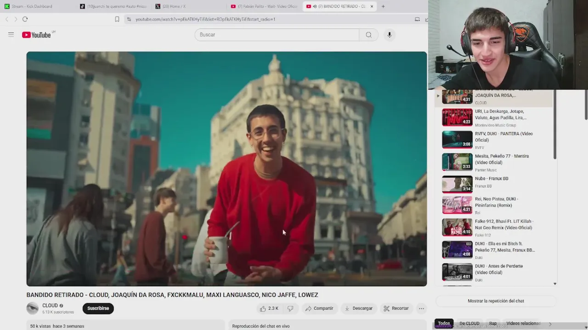Open Falke 912 Nat Geo Remix video
Screen dimensions: 588x330
tap(494, 228)
